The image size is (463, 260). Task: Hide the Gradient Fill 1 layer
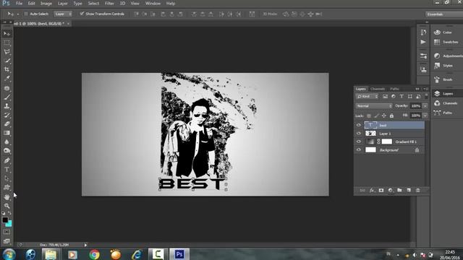(359, 142)
